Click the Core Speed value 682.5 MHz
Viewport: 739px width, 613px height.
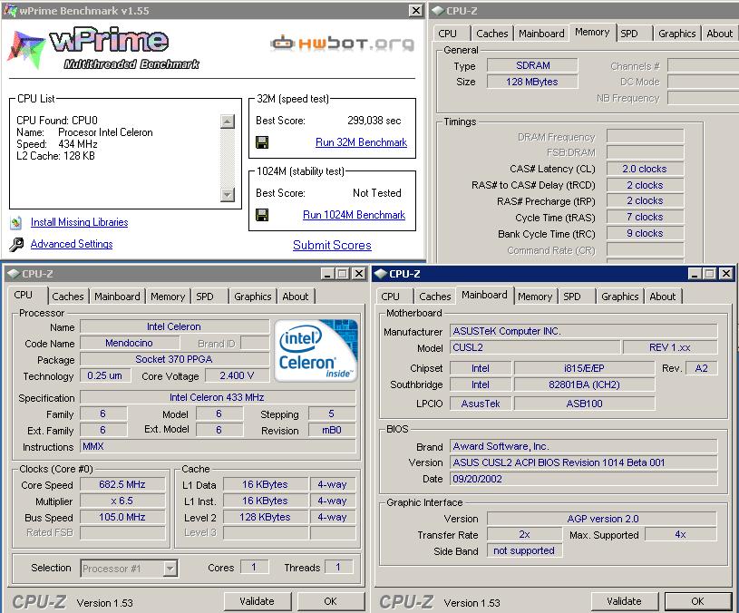[x=122, y=485]
